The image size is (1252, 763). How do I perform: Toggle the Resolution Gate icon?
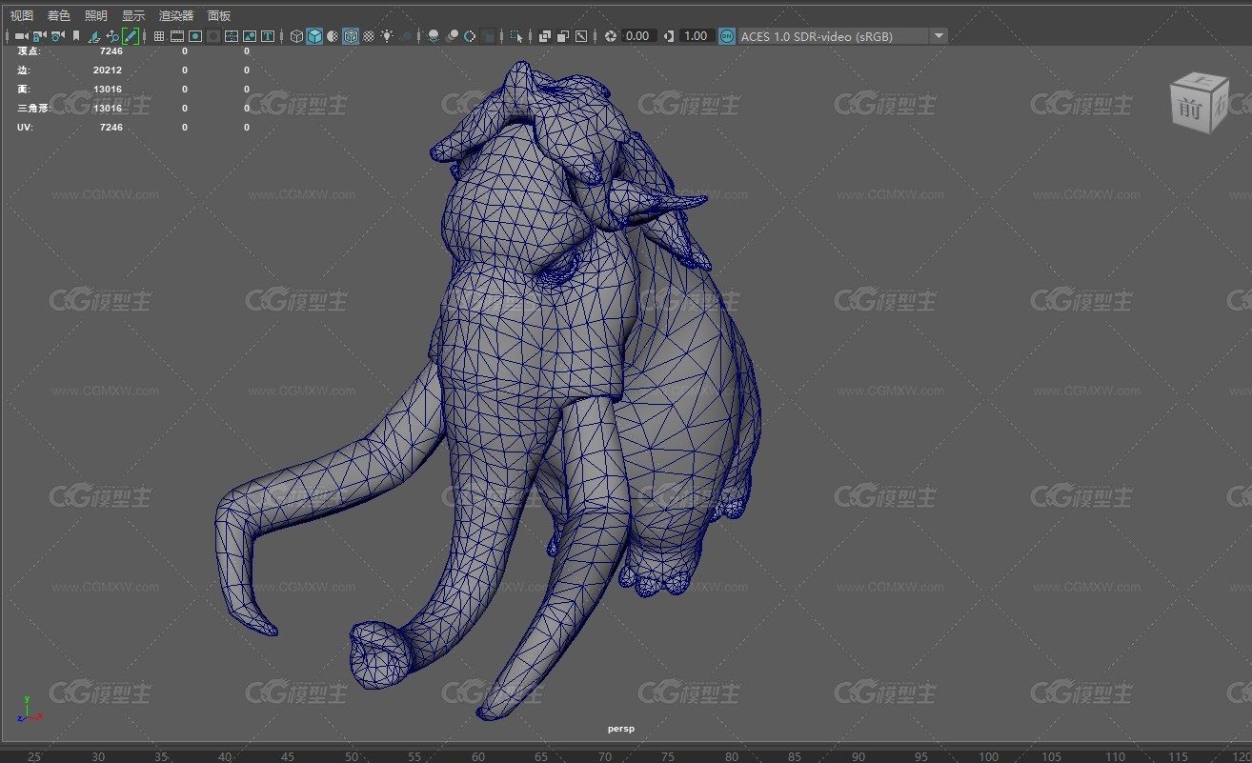point(195,36)
